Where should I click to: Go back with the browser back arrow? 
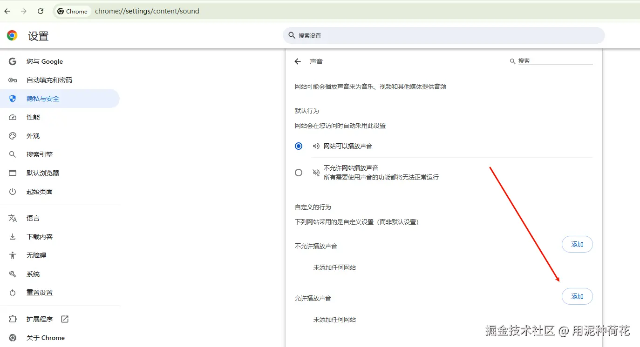(x=7, y=11)
